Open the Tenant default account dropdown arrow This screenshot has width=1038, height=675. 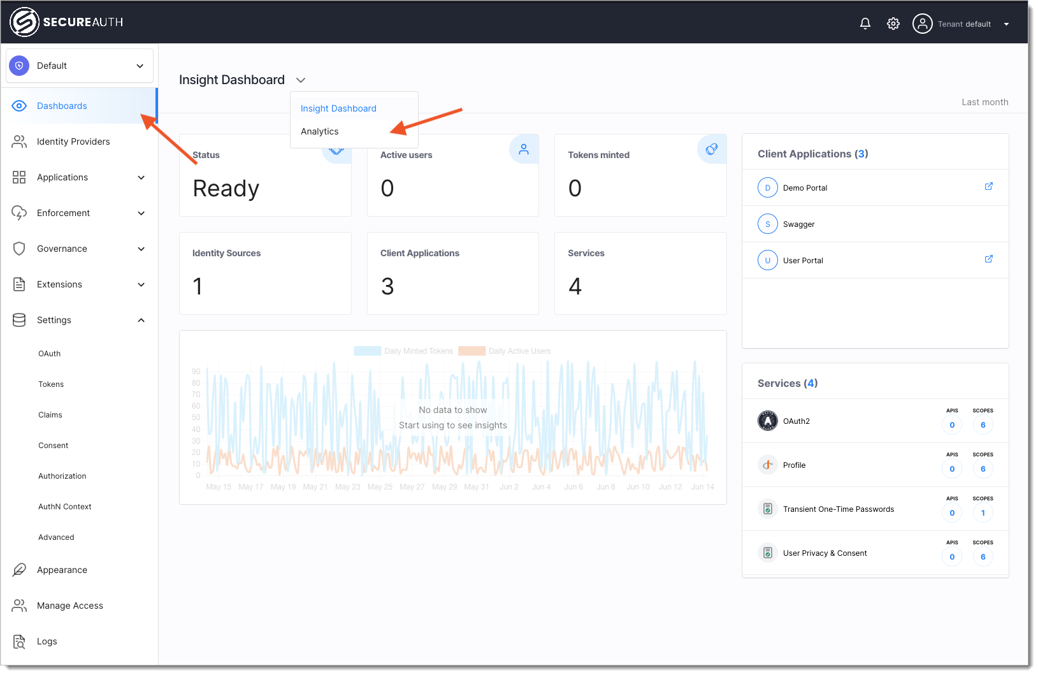[x=1006, y=24]
